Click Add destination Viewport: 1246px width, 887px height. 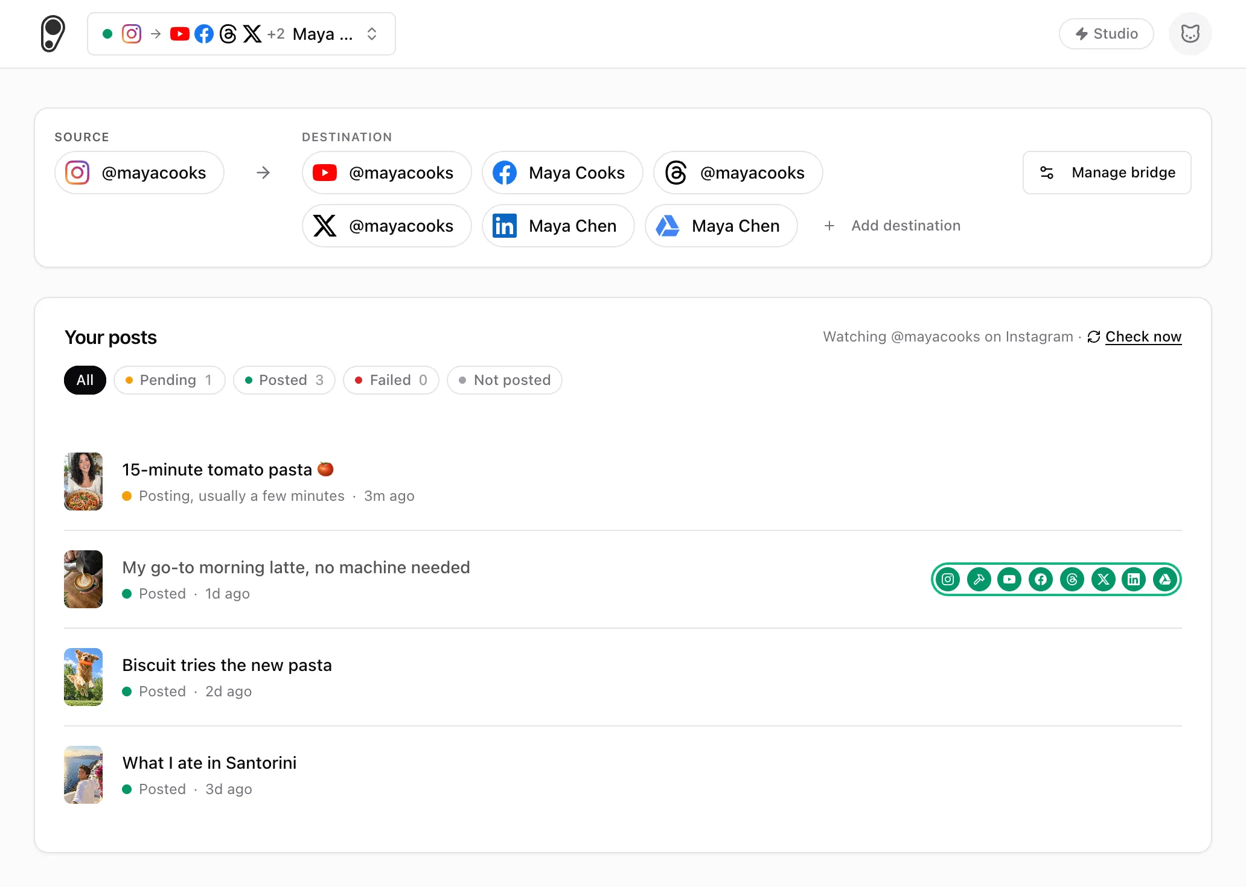892,226
